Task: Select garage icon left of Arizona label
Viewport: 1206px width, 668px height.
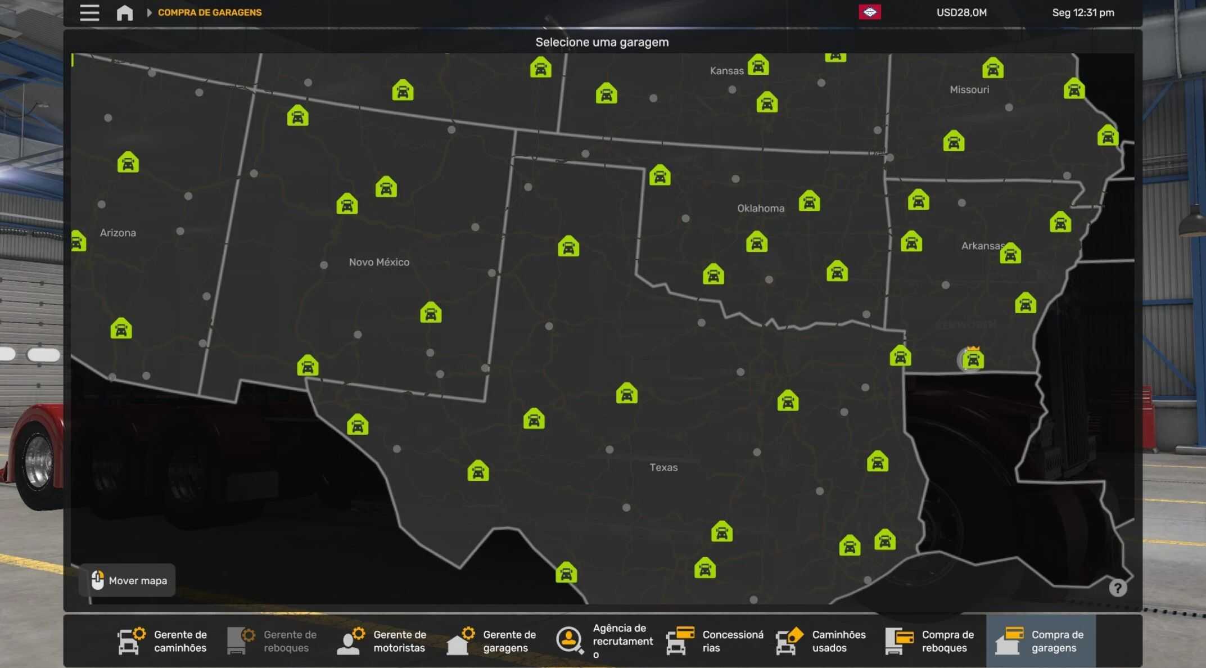Action: (x=78, y=242)
